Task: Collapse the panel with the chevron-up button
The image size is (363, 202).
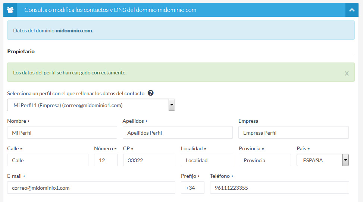Action: 352,10
